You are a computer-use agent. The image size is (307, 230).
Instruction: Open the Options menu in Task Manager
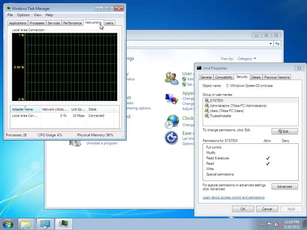click(23, 15)
